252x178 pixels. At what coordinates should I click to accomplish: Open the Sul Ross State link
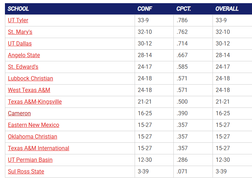(26, 172)
